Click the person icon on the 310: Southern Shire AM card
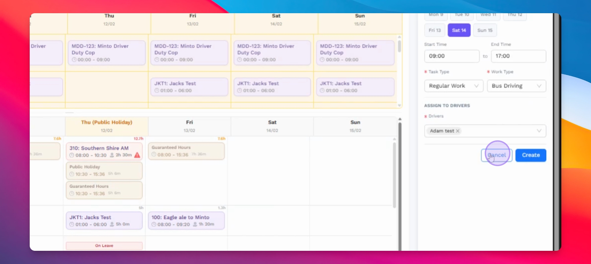Viewport: 591px width, 264px height. [x=112, y=155]
